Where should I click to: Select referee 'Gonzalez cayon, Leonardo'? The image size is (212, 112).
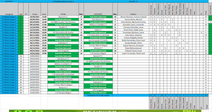coord(133,25)
